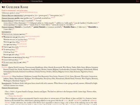Click the triangle symbol after Thoughts of heaven
140x105 pixels.
pos(21,57)
